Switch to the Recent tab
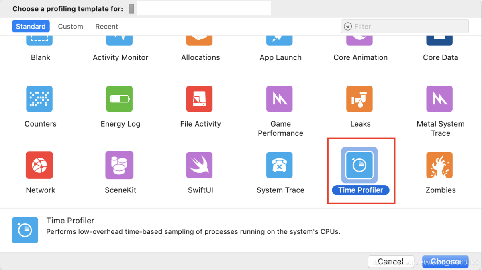This screenshot has width=482, height=270. (106, 27)
